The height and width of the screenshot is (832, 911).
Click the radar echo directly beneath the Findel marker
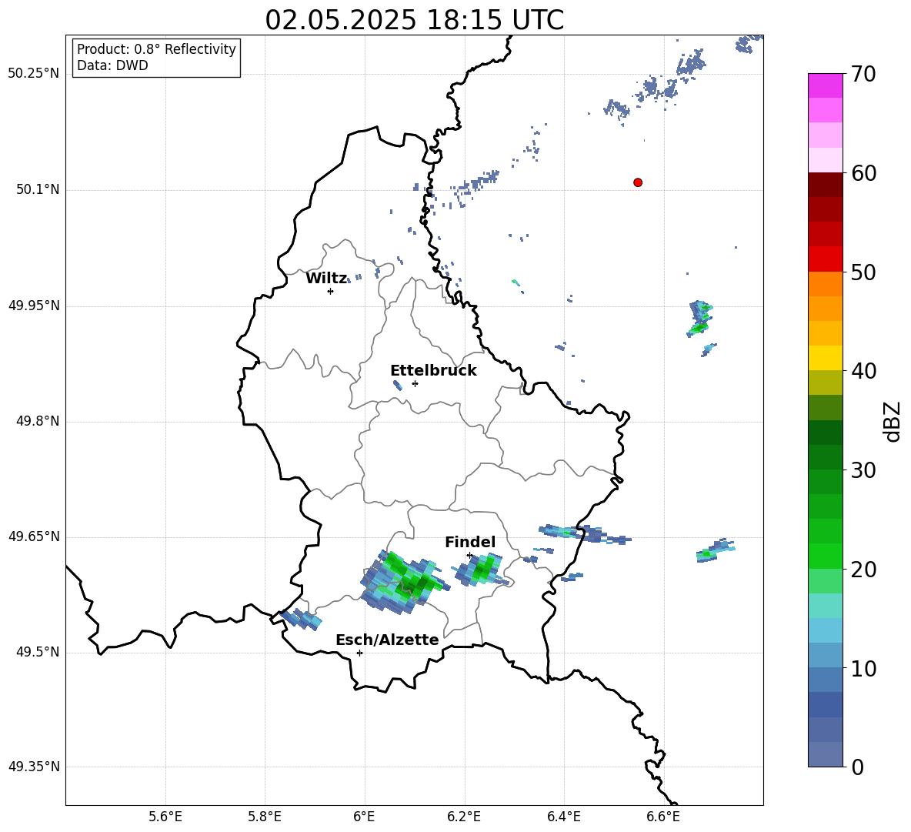[x=481, y=570]
